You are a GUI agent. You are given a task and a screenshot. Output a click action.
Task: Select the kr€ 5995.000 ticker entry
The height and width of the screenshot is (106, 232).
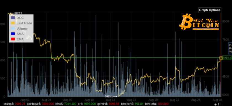tap(87, 104)
